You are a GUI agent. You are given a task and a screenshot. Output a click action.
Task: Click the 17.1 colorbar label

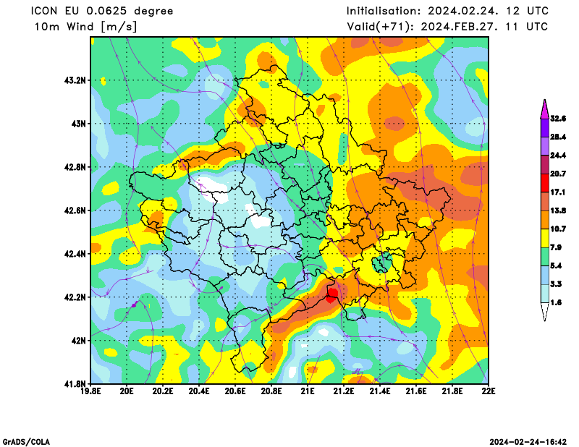click(557, 192)
